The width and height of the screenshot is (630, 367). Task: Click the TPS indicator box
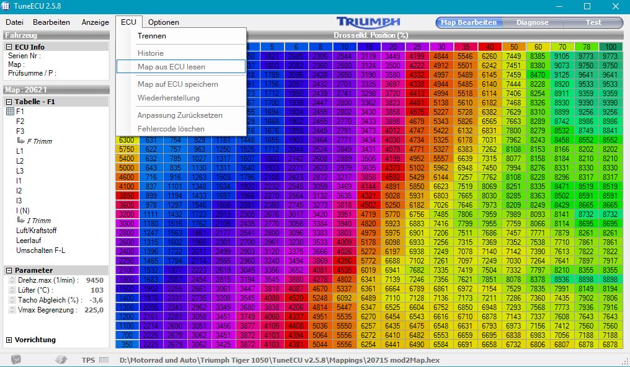click(x=104, y=360)
